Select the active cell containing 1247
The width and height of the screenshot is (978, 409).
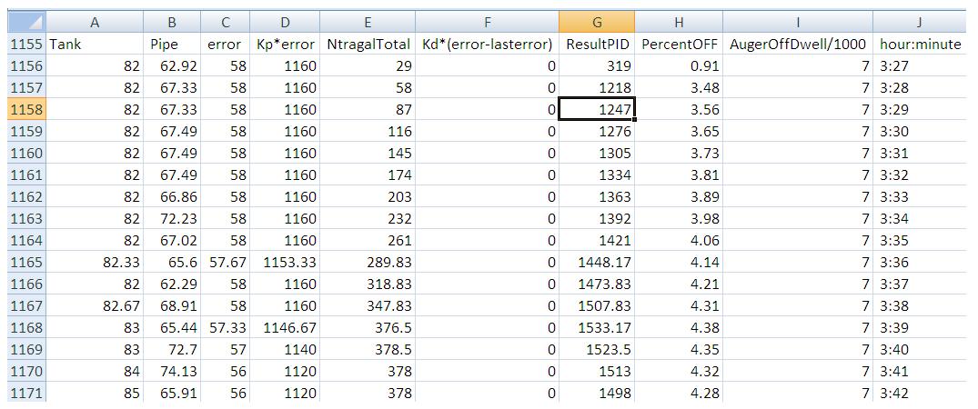pyautogui.click(x=596, y=109)
